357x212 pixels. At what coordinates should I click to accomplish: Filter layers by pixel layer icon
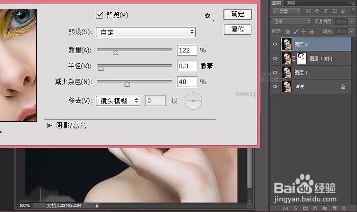(x=308, y=11)
